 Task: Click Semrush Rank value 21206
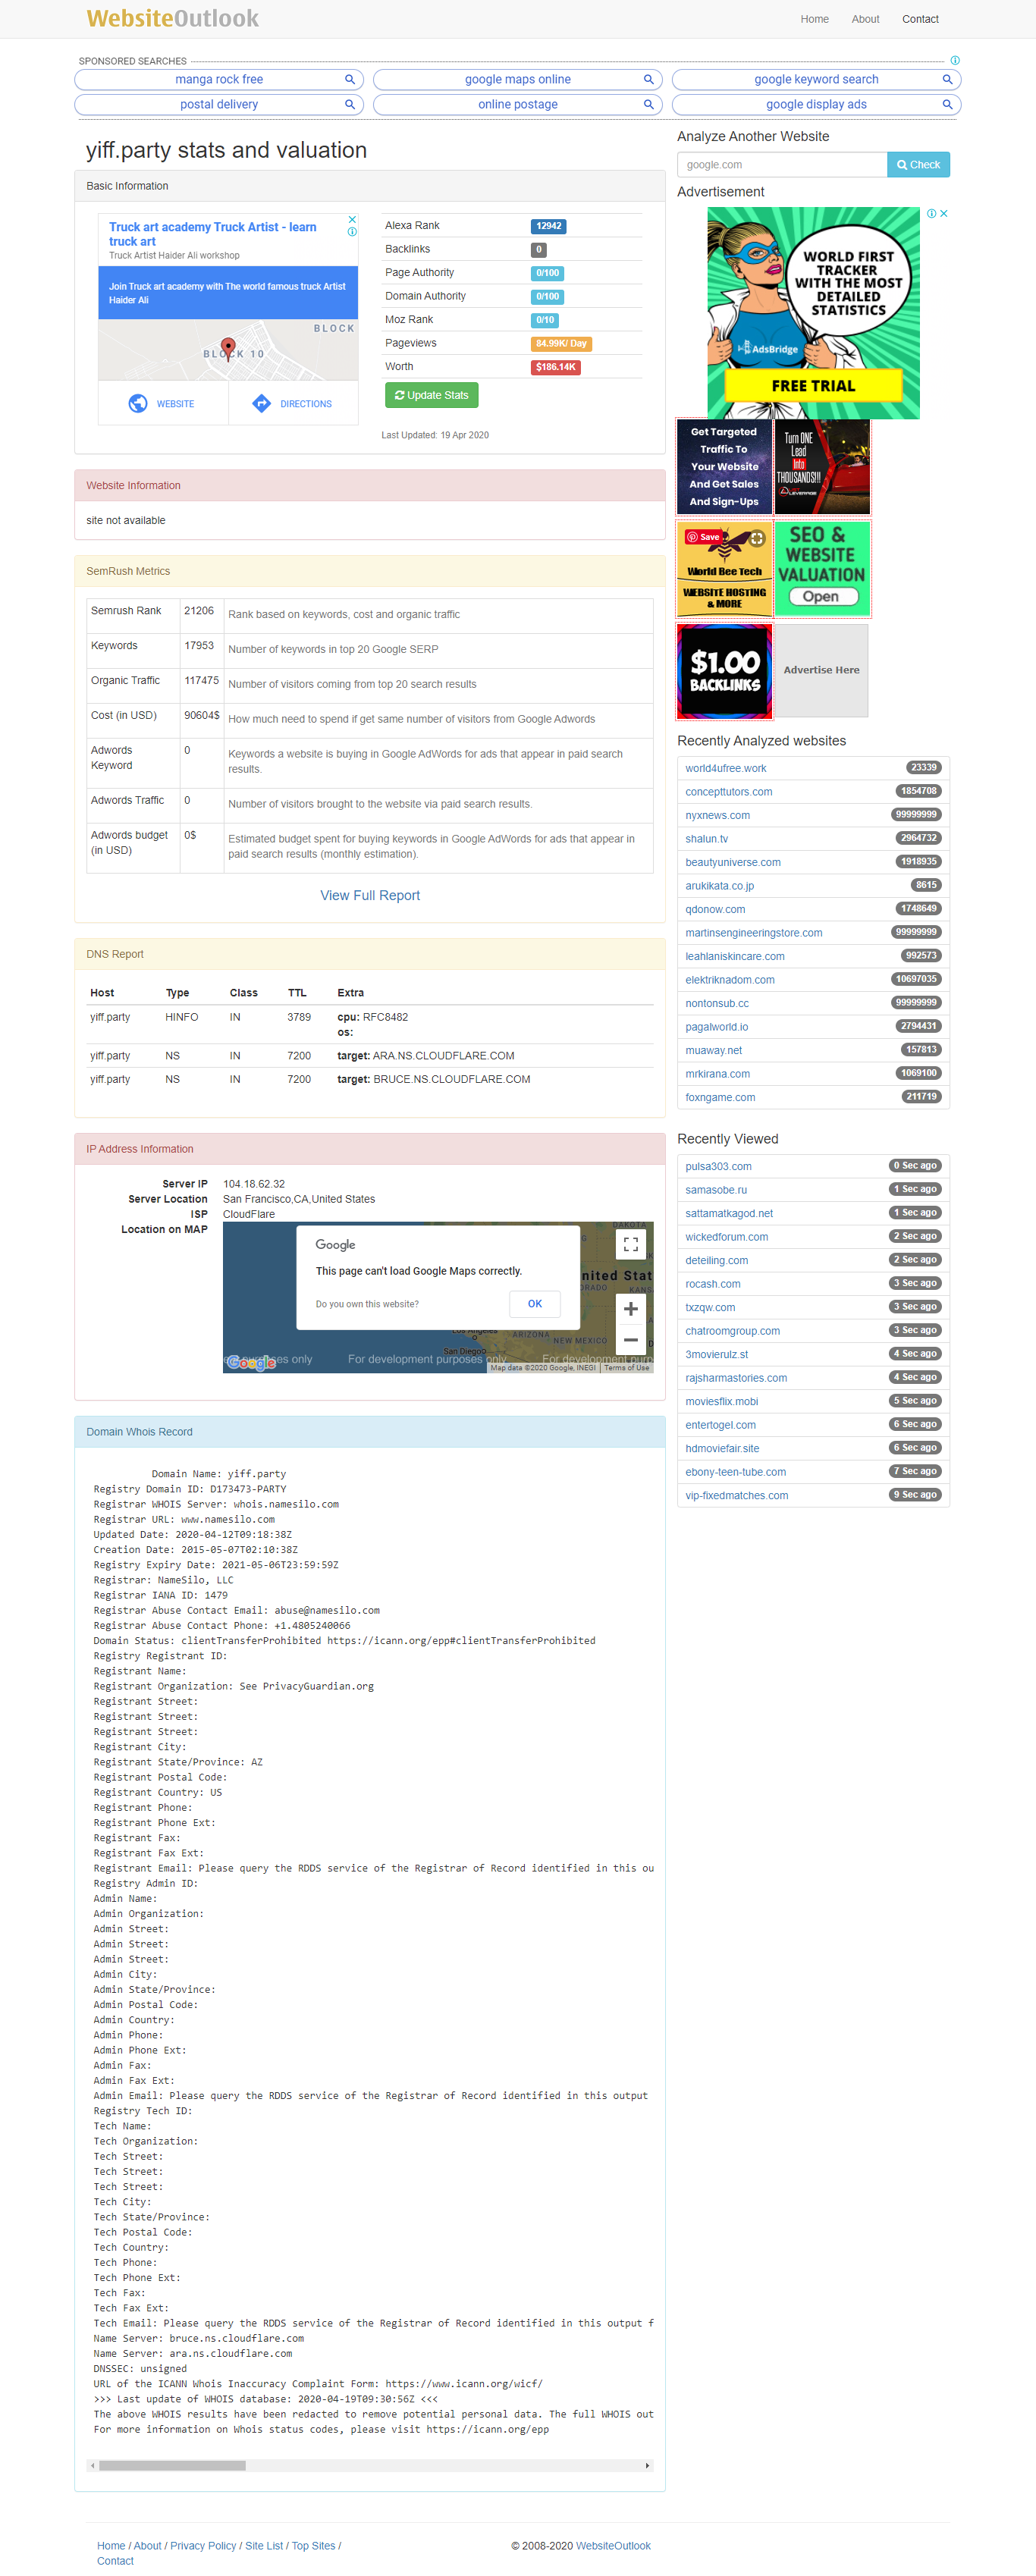coord(199,611)
